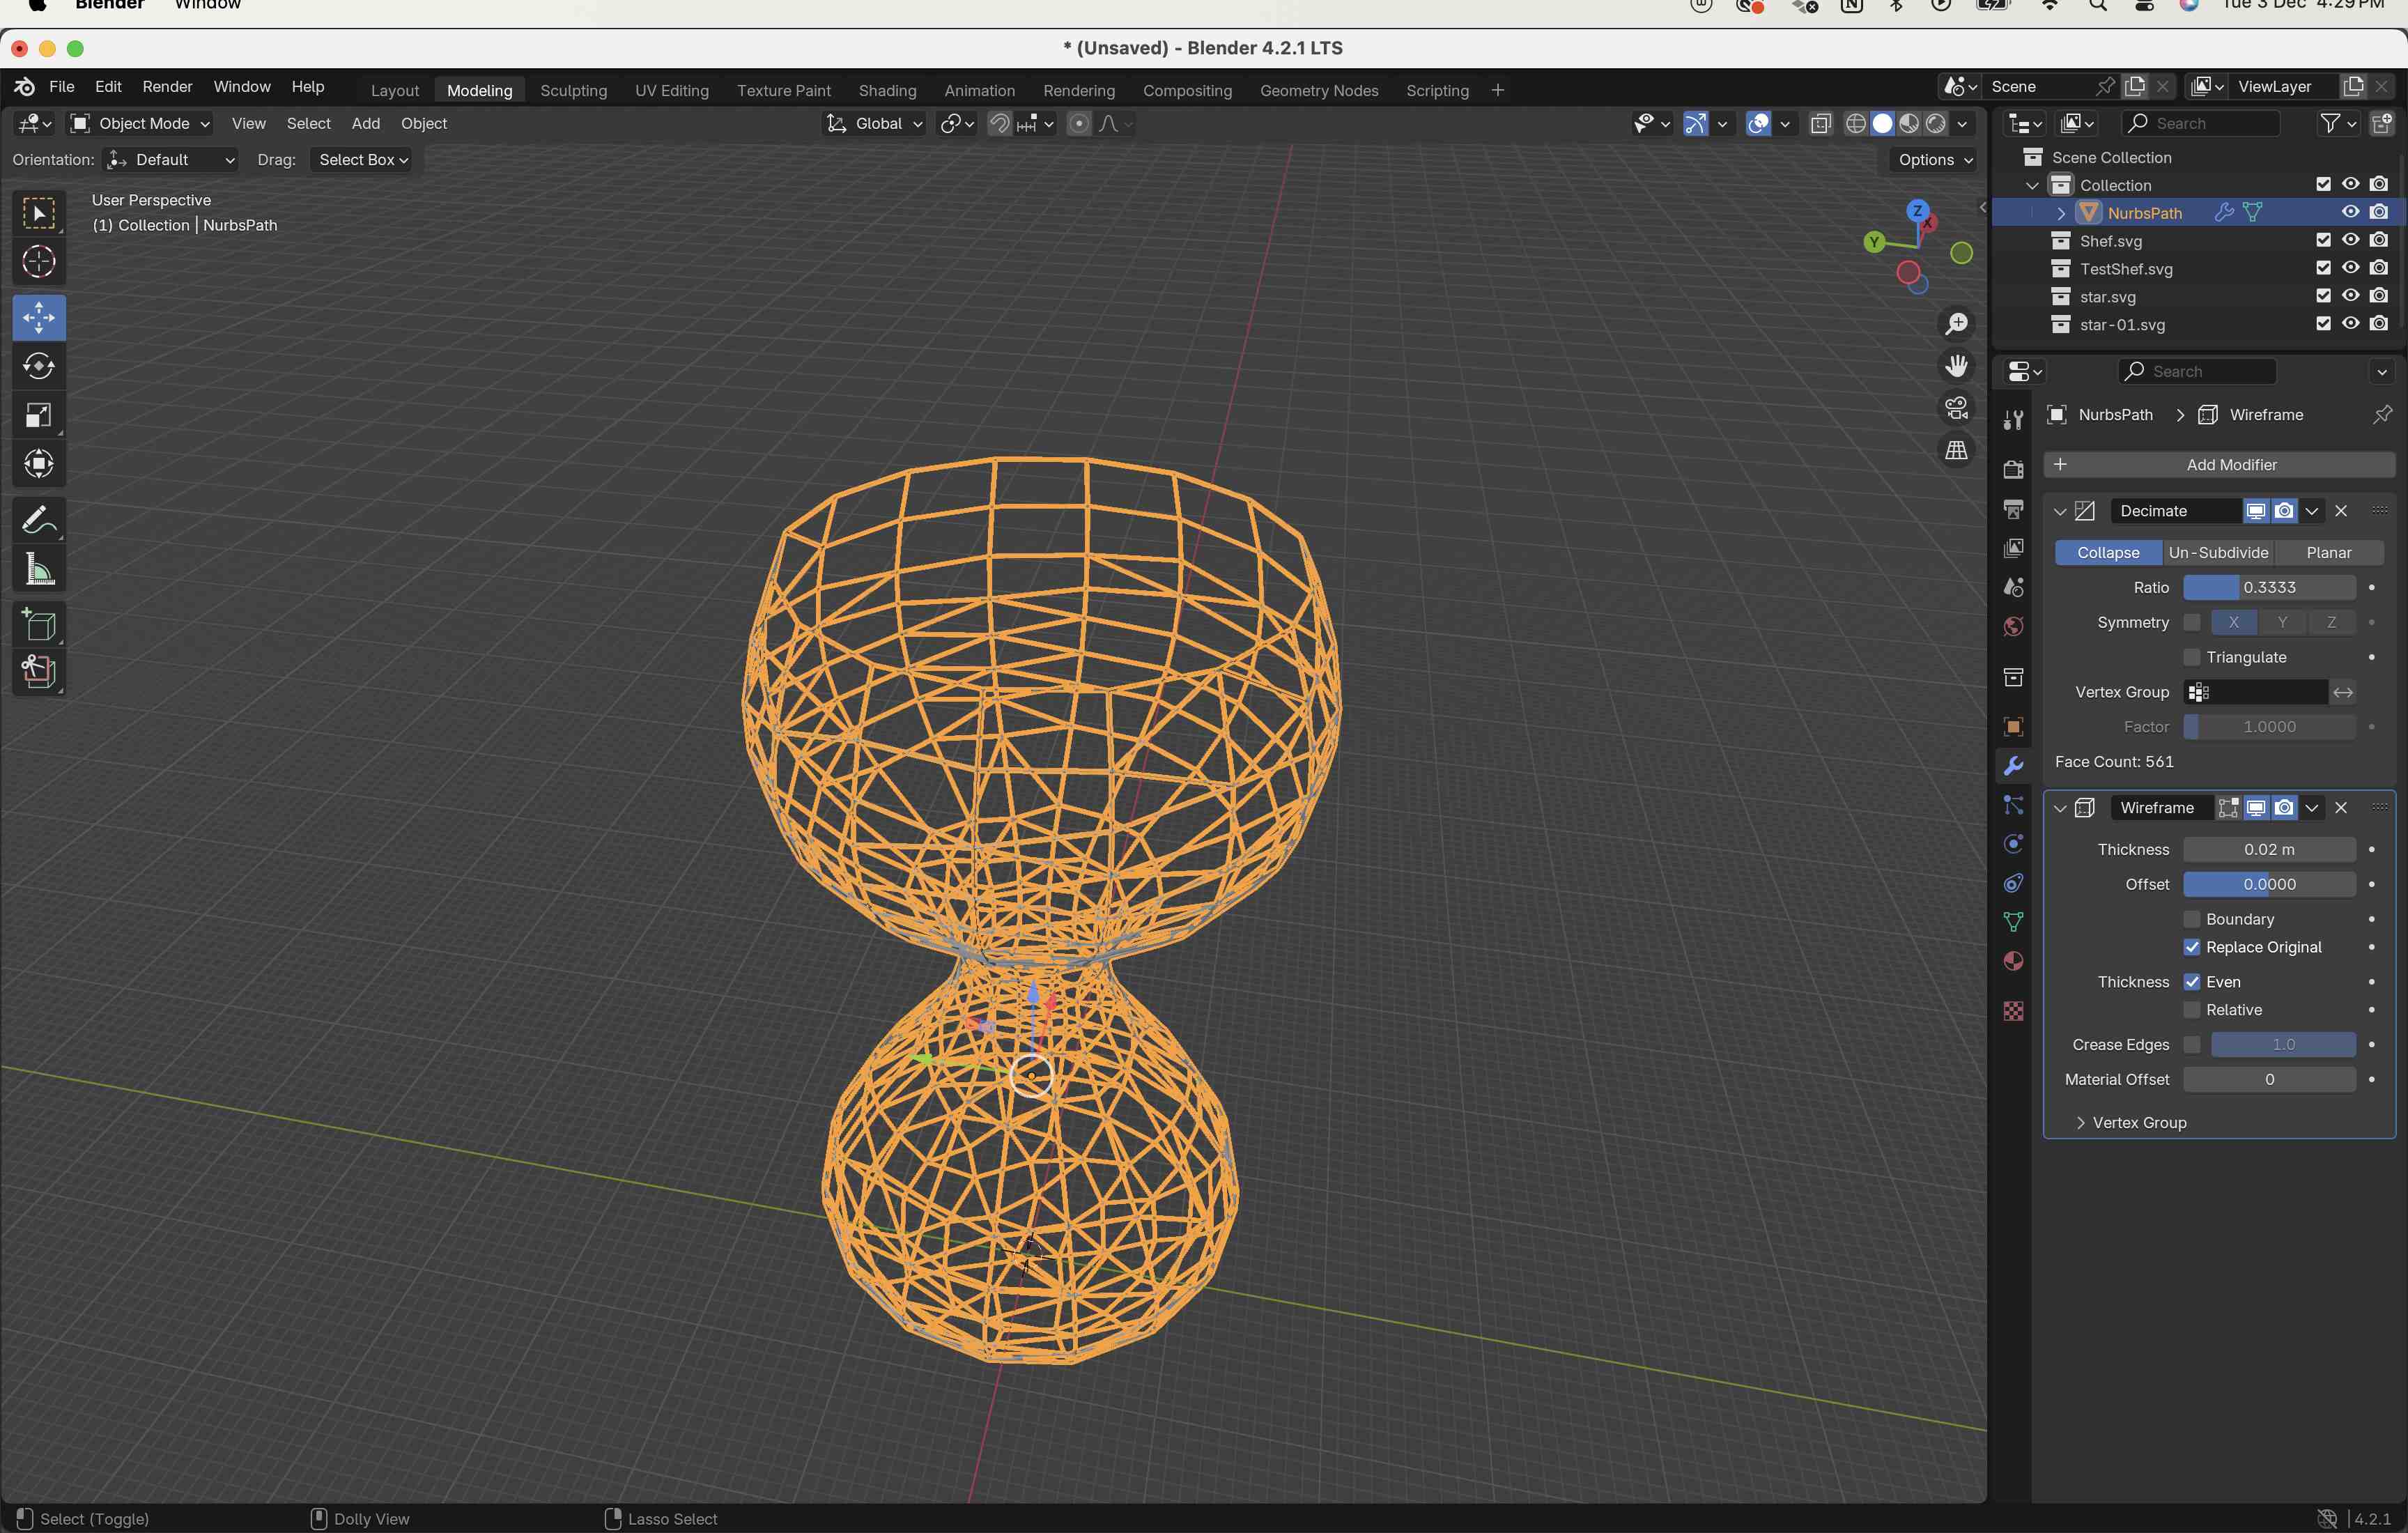Select the Scale tool
Viewport: 2408px width, 1533px height.
pyautogui.click(x=39, y=415)
